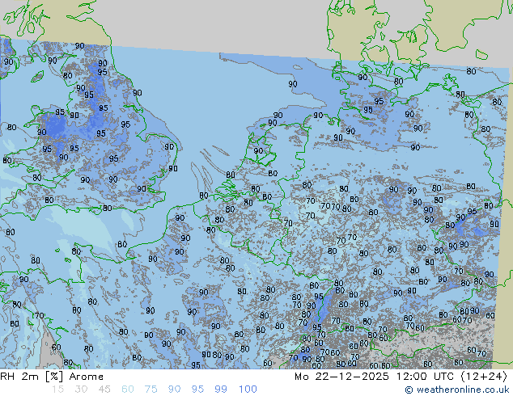
Task: Select the legend value 15 in color scale
Action: click(x=57, y=390)
